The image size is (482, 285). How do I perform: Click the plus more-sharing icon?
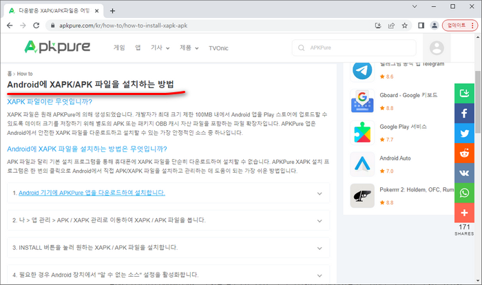pyautogui.click(x=464, y=213)
